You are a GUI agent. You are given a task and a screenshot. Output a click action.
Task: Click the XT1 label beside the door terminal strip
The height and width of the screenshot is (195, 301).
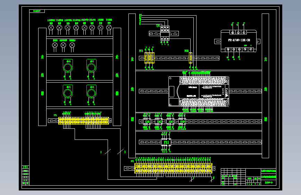pyautogui.click(x=55, y=115)
